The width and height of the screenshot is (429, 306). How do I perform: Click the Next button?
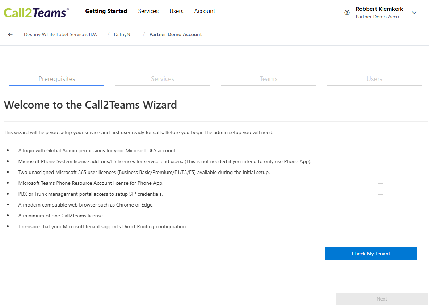coord(382,299)
